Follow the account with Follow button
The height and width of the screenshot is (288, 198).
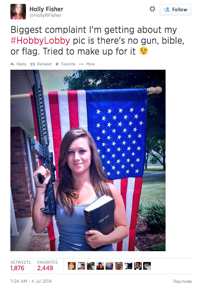pos(176,10)
